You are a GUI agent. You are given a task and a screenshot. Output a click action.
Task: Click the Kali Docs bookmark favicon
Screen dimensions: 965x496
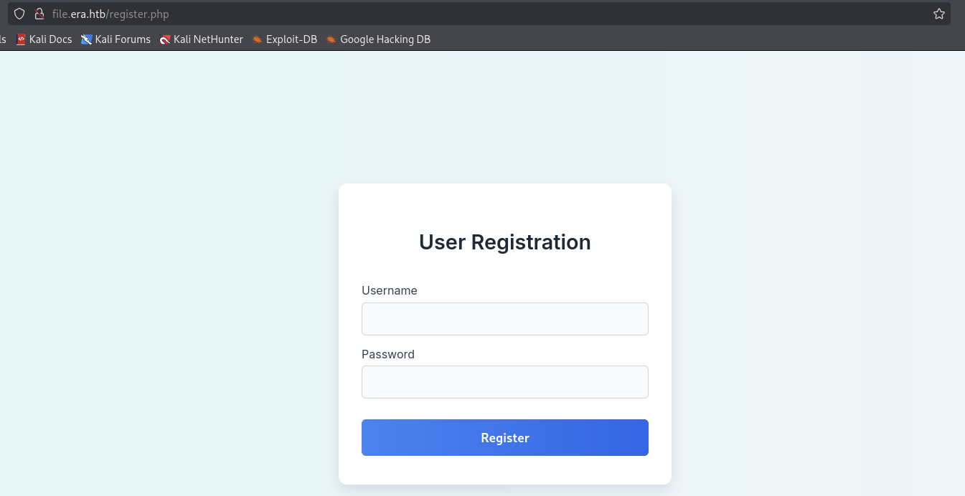coord(21,39)
